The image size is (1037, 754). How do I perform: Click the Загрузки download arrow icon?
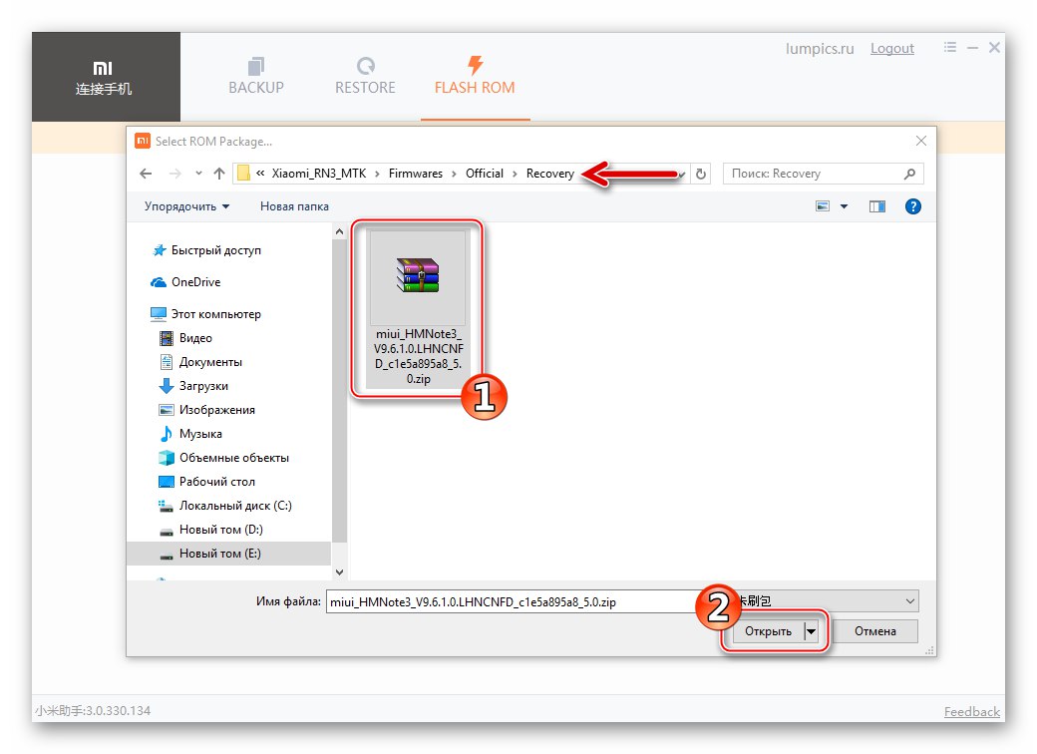tap(167, 386)
